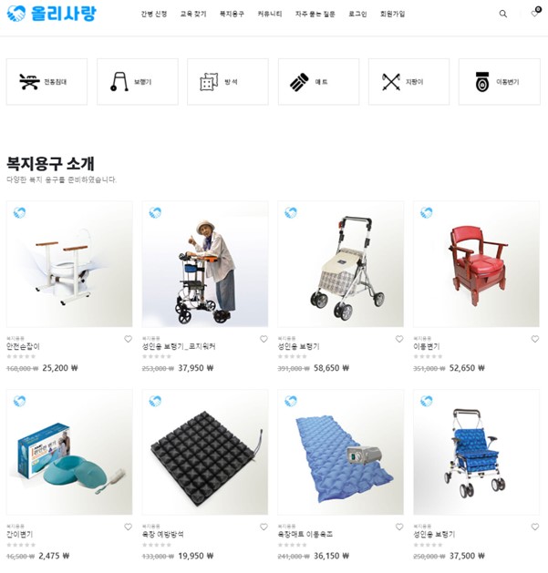Select the 이동변기 portable toilet category icon
The height and width of the screenshot is (573, 548).
pos(482,81)
